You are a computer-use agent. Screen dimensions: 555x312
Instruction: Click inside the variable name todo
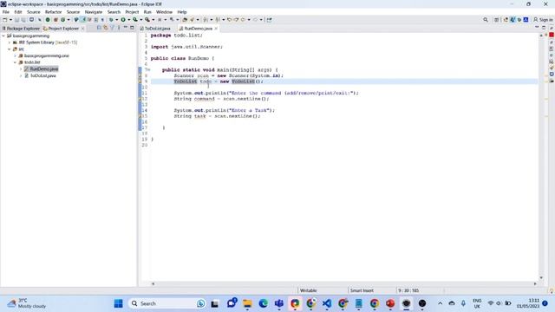tap(206, 81)
